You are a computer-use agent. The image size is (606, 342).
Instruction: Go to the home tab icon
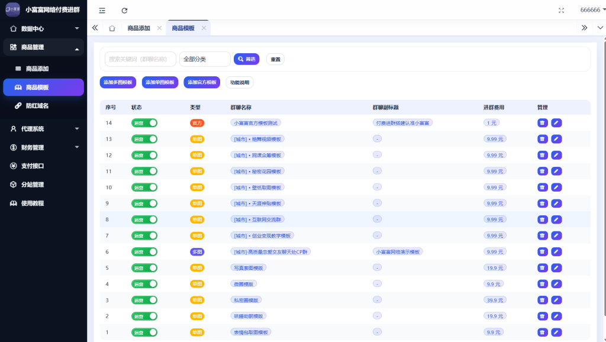click(112, 28)
